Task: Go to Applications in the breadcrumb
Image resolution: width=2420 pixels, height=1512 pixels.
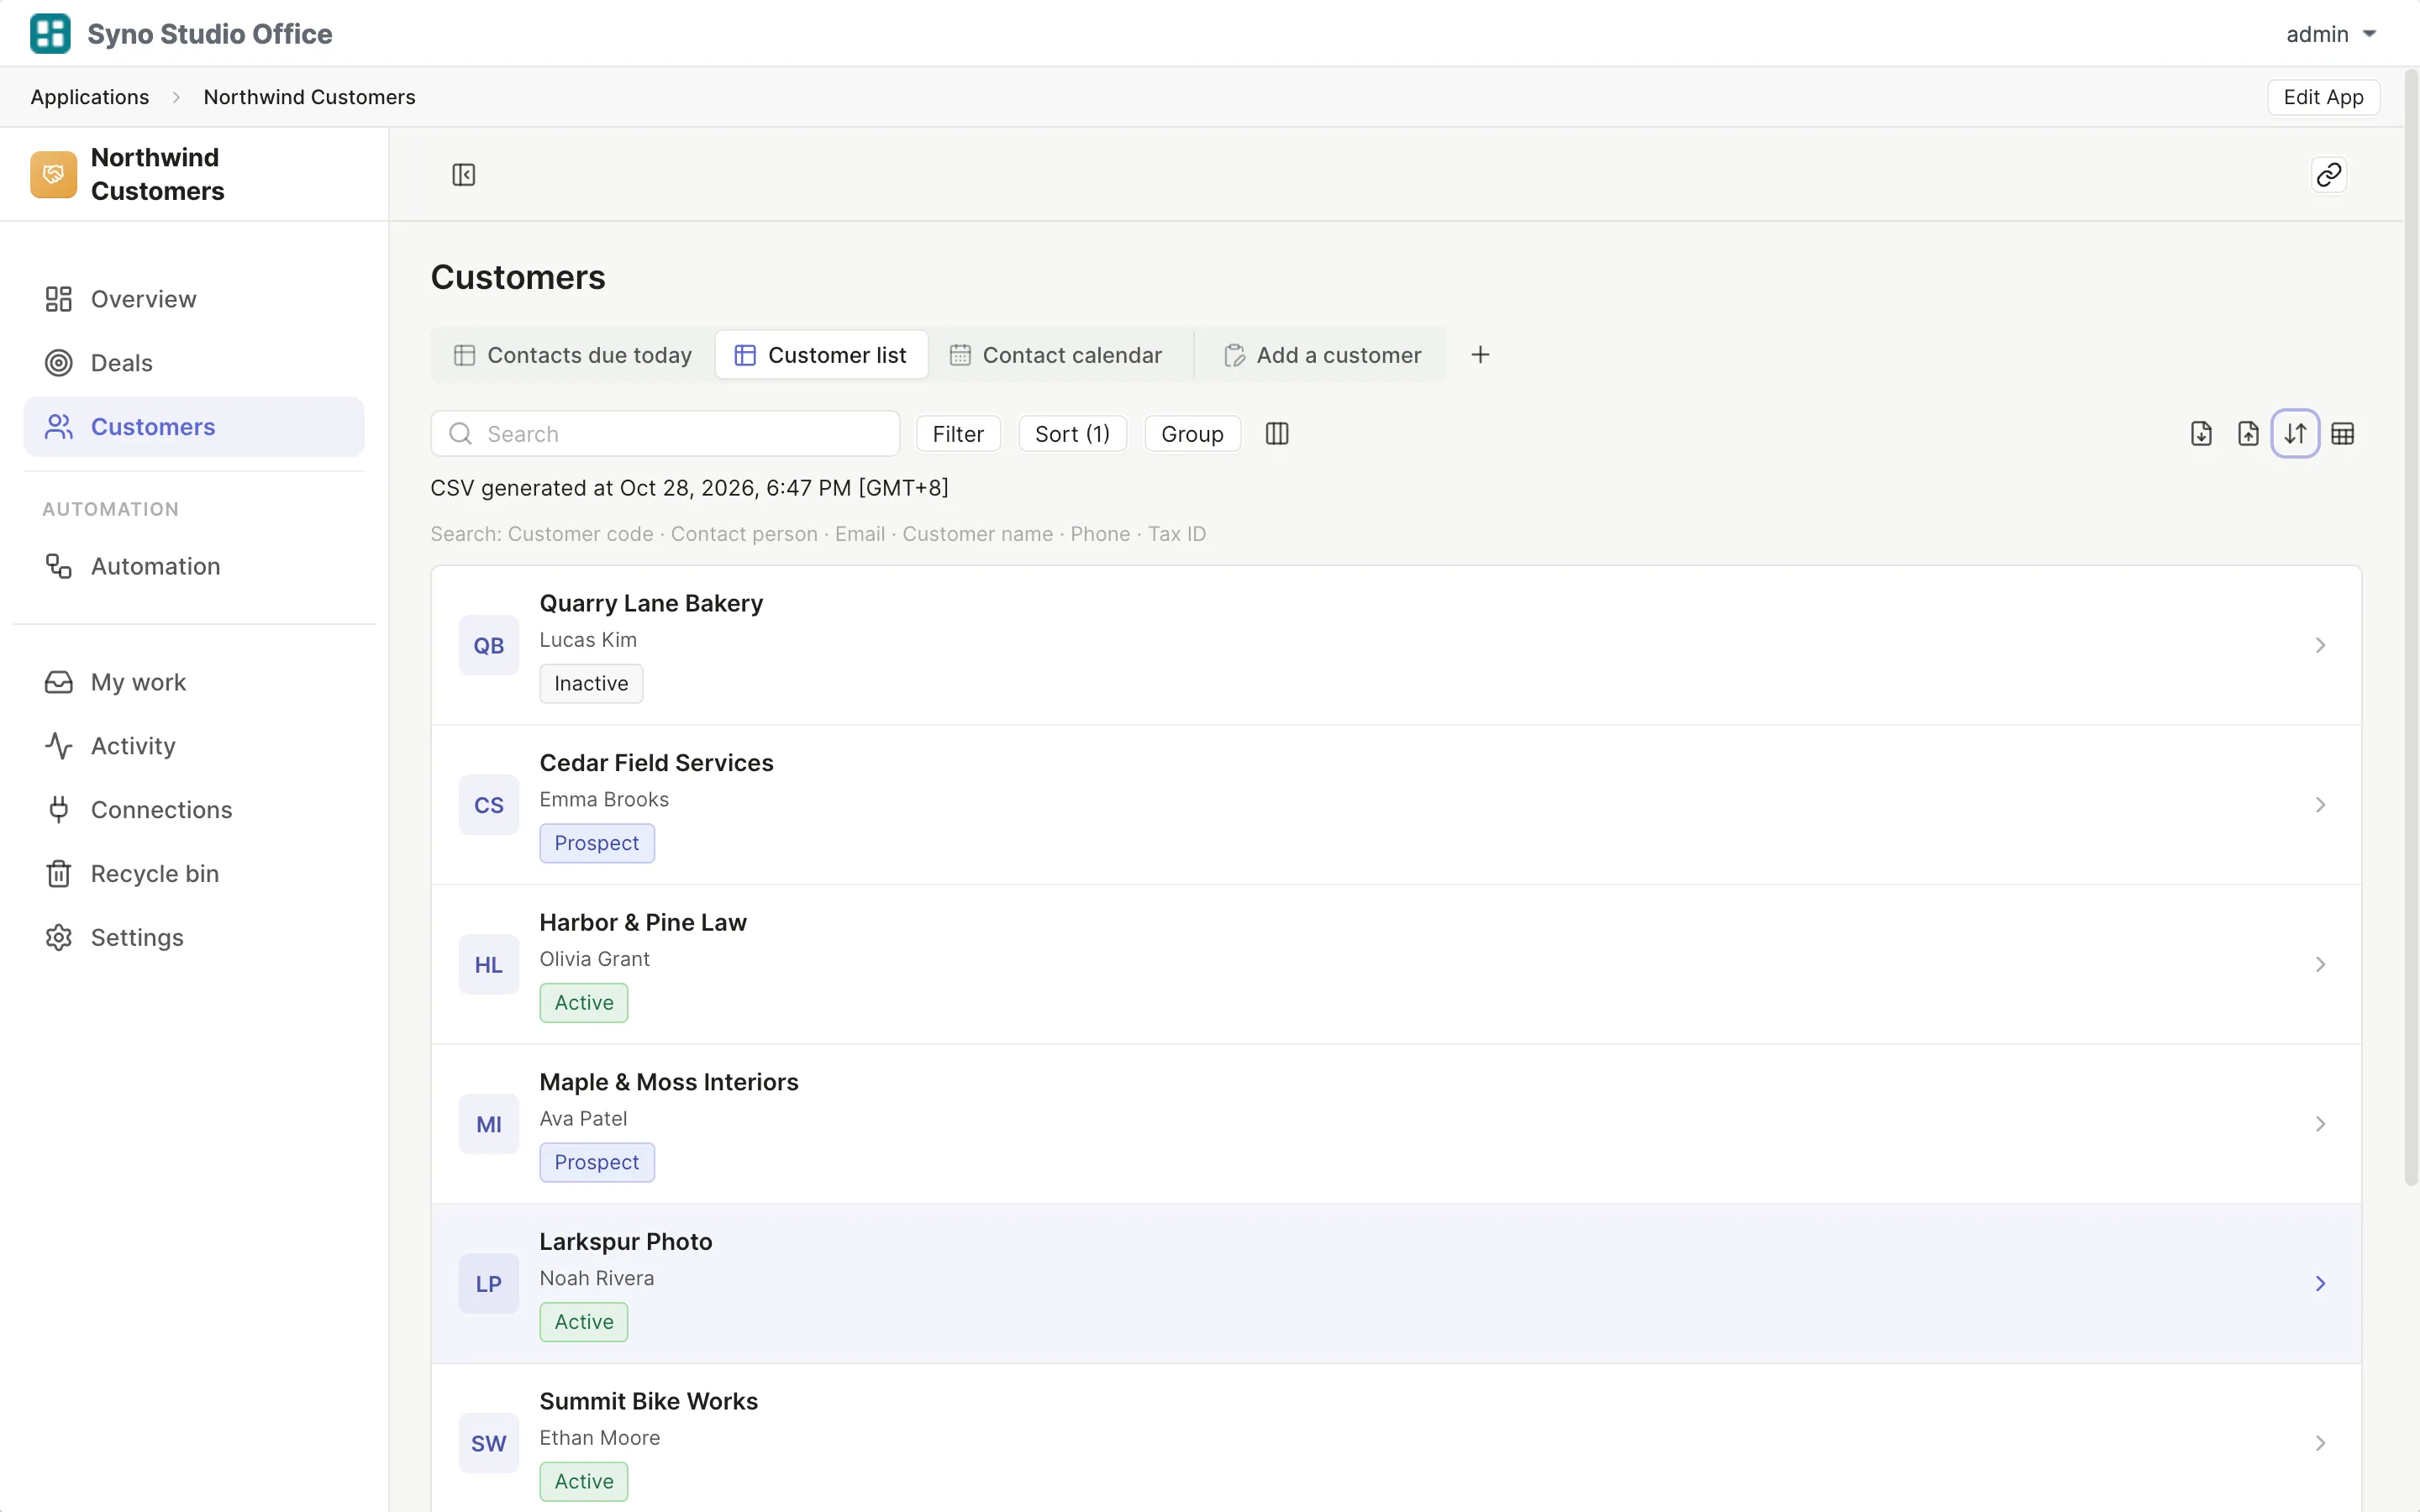Action: (90, 97)
